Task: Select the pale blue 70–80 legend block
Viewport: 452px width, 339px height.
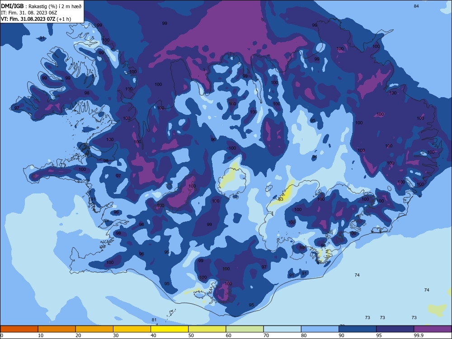Action: tap(282, 329)
